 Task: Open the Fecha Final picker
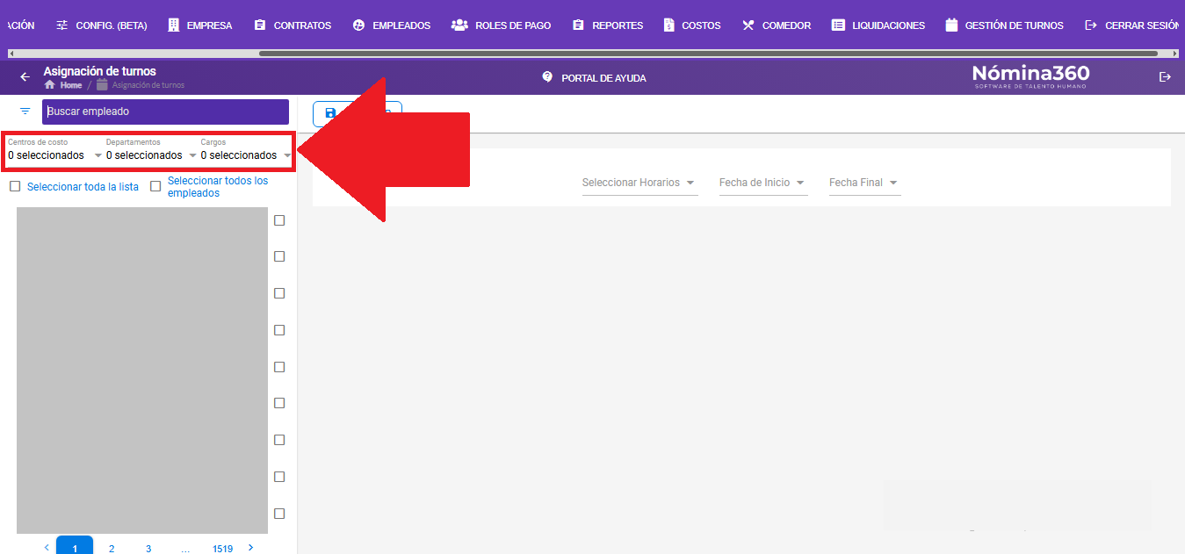click(864, 183)
